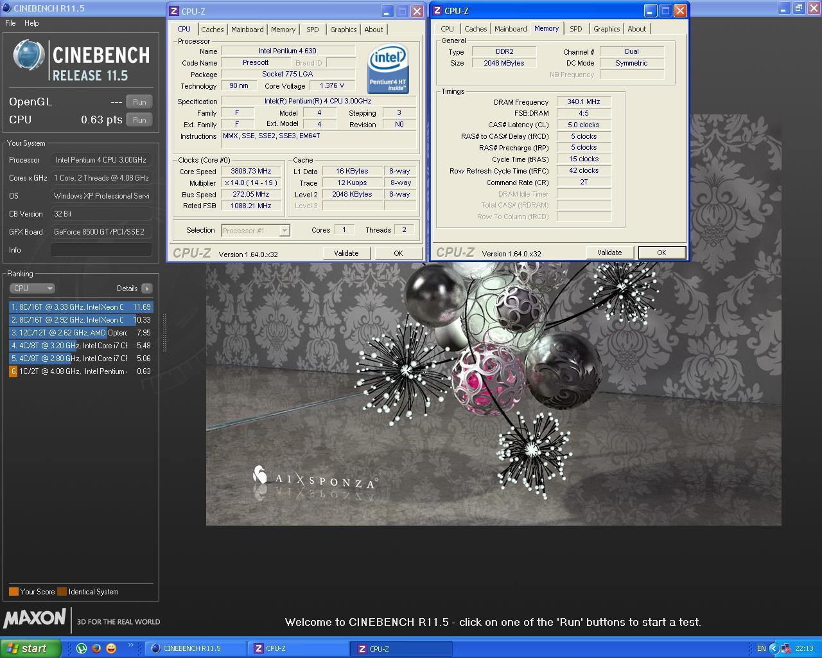Open SPD tab in left CPU-Z window
Viewport: 822px width, 658px height.
313,30
